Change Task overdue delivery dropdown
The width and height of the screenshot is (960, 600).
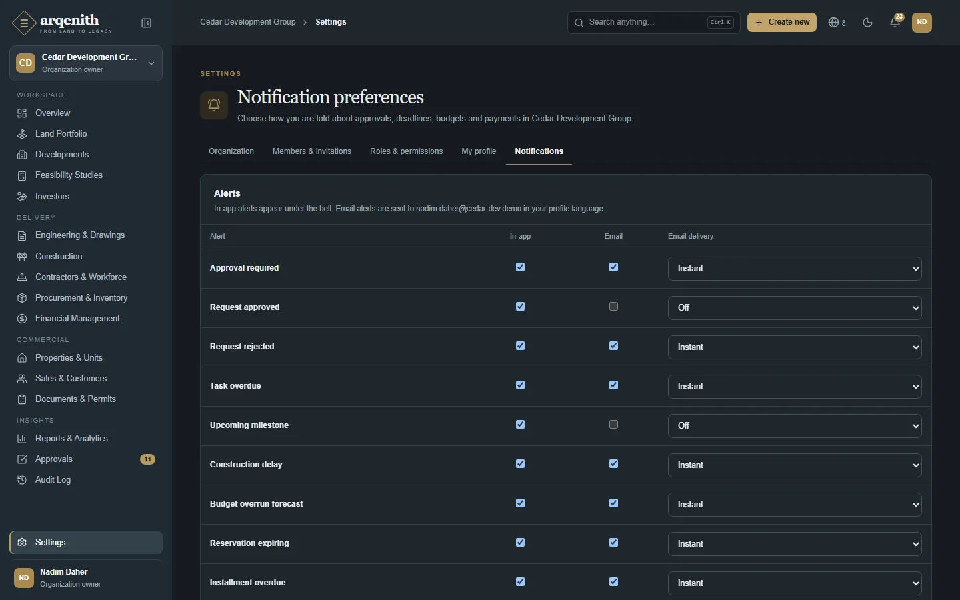click(x=795, y=387)
